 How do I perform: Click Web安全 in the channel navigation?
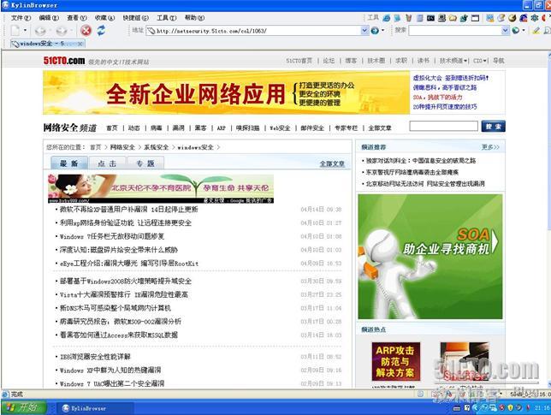point(280,127)
